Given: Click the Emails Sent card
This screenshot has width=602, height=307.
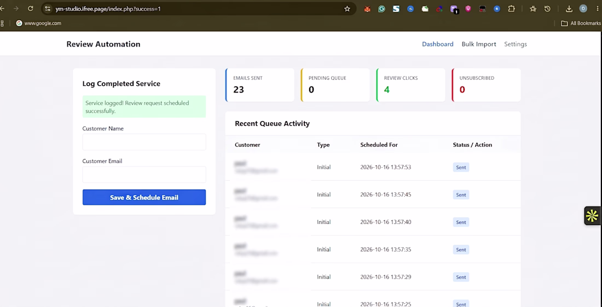Looking at the screenshot, I should coord(260,85).
